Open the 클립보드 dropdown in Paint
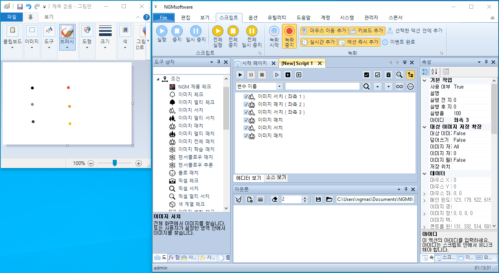This screenshot has width=499, height=273. (x=12, y=48)
